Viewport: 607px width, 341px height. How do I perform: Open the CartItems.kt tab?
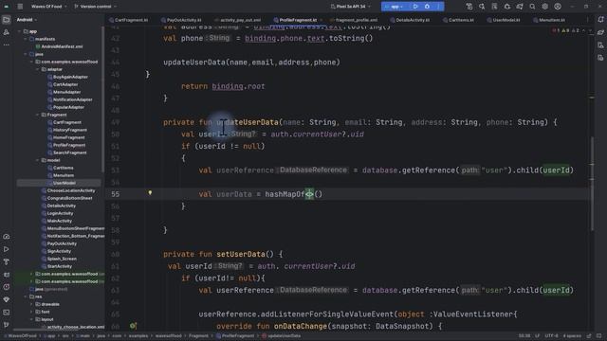(458, 20)
